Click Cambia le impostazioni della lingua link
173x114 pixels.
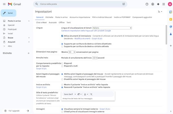click(x=86, y=31)
